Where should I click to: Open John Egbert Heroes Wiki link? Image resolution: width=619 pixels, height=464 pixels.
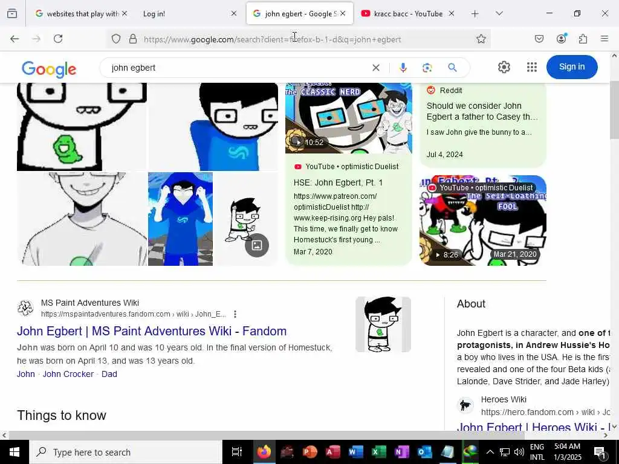[533, 427]
